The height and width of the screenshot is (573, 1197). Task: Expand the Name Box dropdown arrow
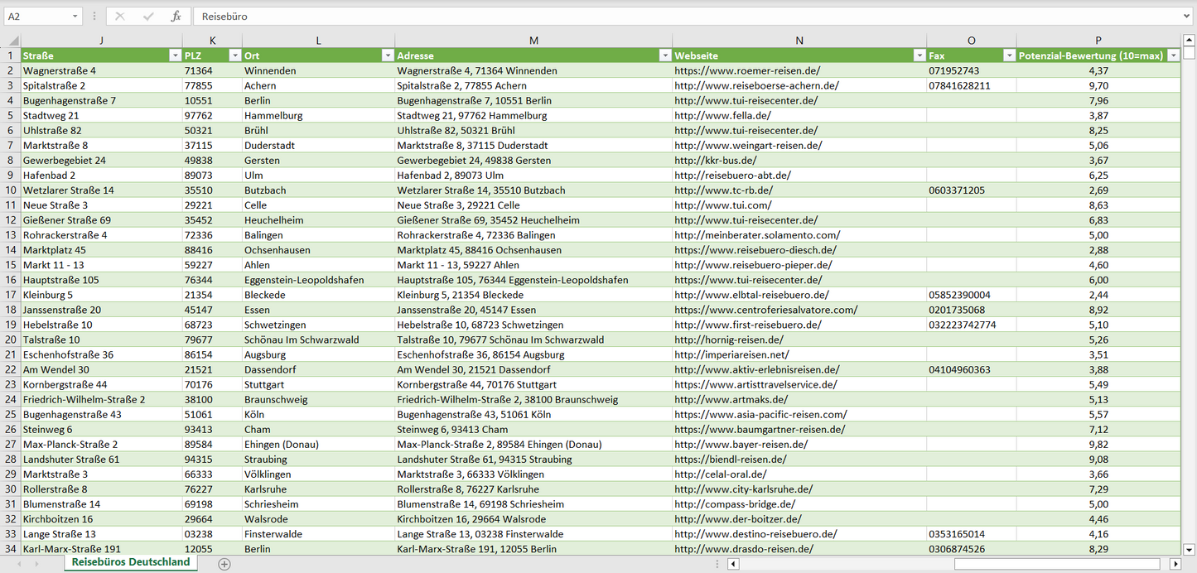[75, 17]
